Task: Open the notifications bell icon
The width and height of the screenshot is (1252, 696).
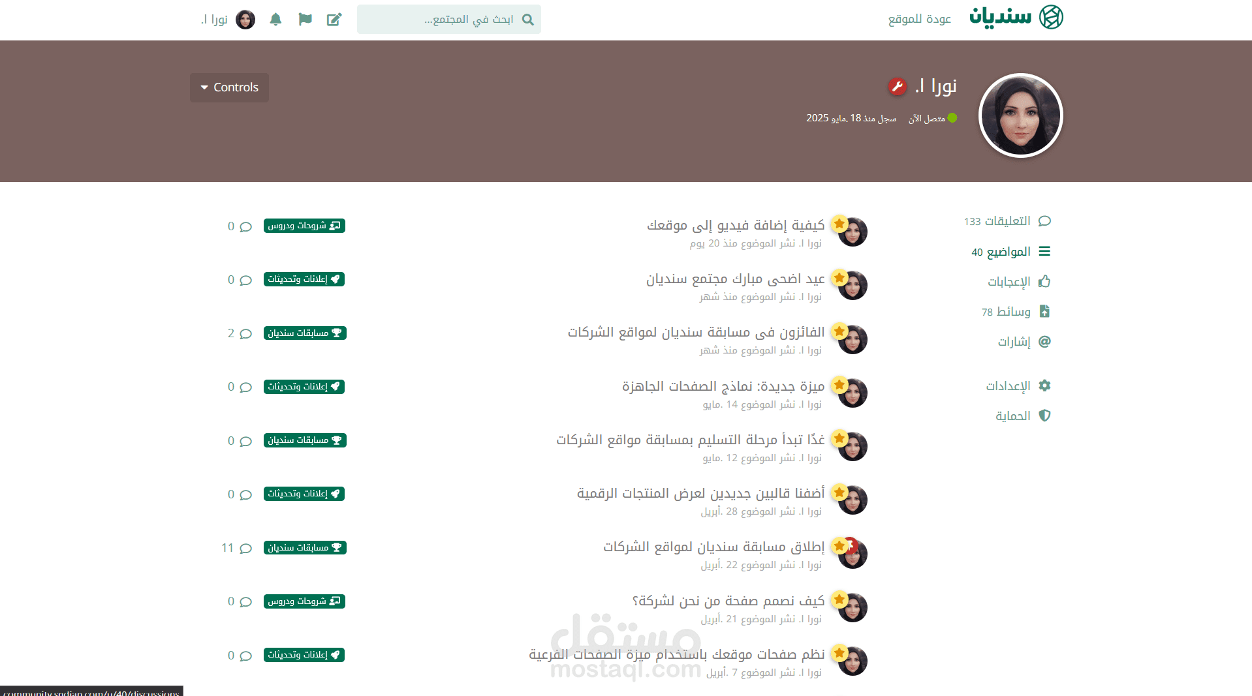Action: 275,20
